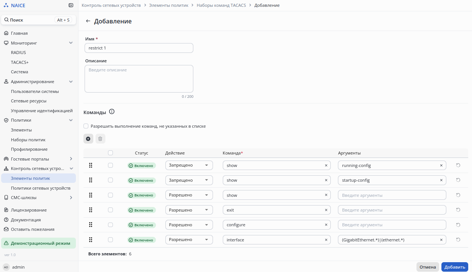Click the info icon beside Команды

coord(112,112)
